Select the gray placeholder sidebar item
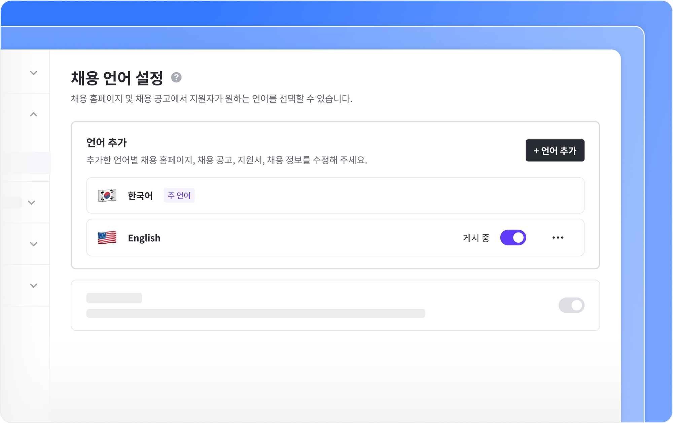Image resolution: width=673 pixels, height=423 pixels. [x=11, y=203]
